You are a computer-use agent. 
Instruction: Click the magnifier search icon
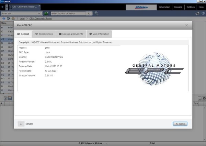[x=96, y=13]
